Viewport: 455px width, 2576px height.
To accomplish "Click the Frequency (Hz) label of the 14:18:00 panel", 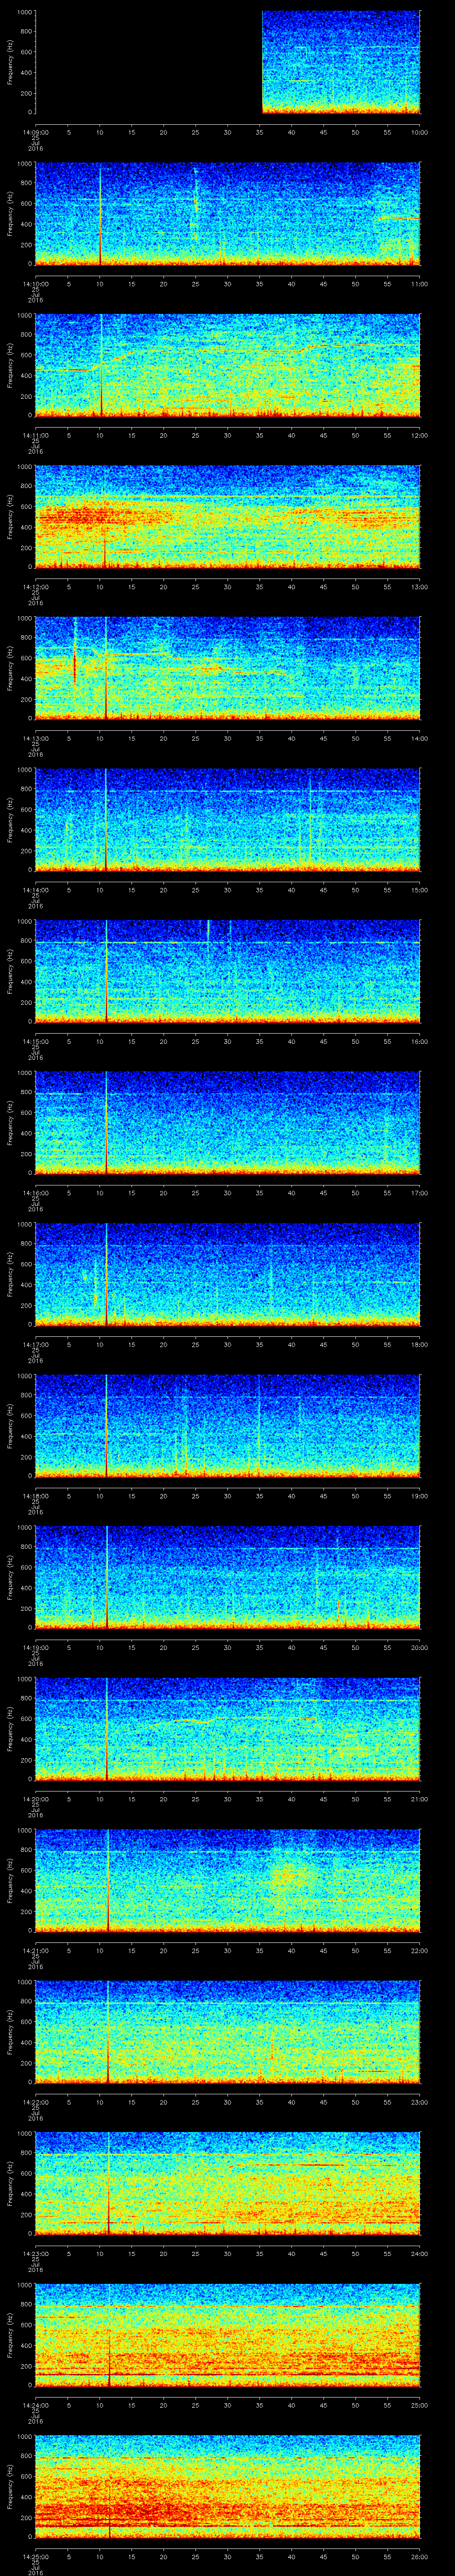I will pos(10,1425).
